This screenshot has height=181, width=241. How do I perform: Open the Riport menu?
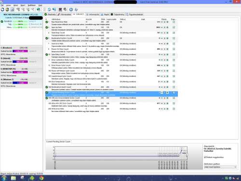(x=23, y=5)
